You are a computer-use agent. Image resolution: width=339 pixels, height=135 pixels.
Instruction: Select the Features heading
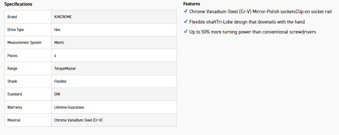pyautogui.click(x=191, y=4)
